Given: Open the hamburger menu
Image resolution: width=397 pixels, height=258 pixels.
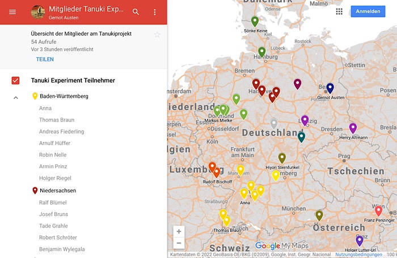Looking at the screenshot, I should pyautogui.click(x=12, y=12).
